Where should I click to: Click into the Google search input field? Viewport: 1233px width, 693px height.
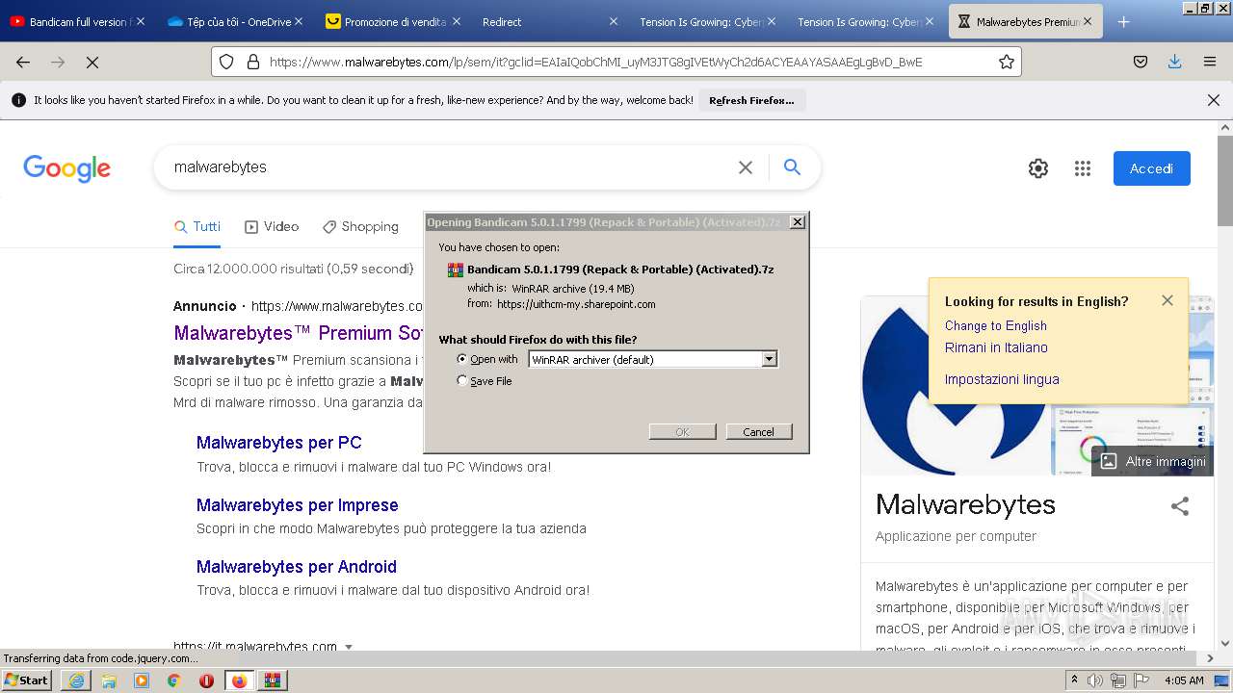448,167
